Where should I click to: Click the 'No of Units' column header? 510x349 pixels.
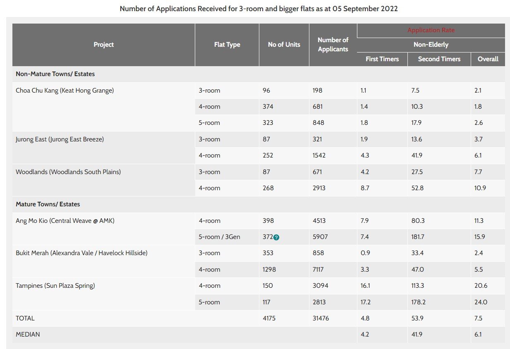[x=284, y=45]
